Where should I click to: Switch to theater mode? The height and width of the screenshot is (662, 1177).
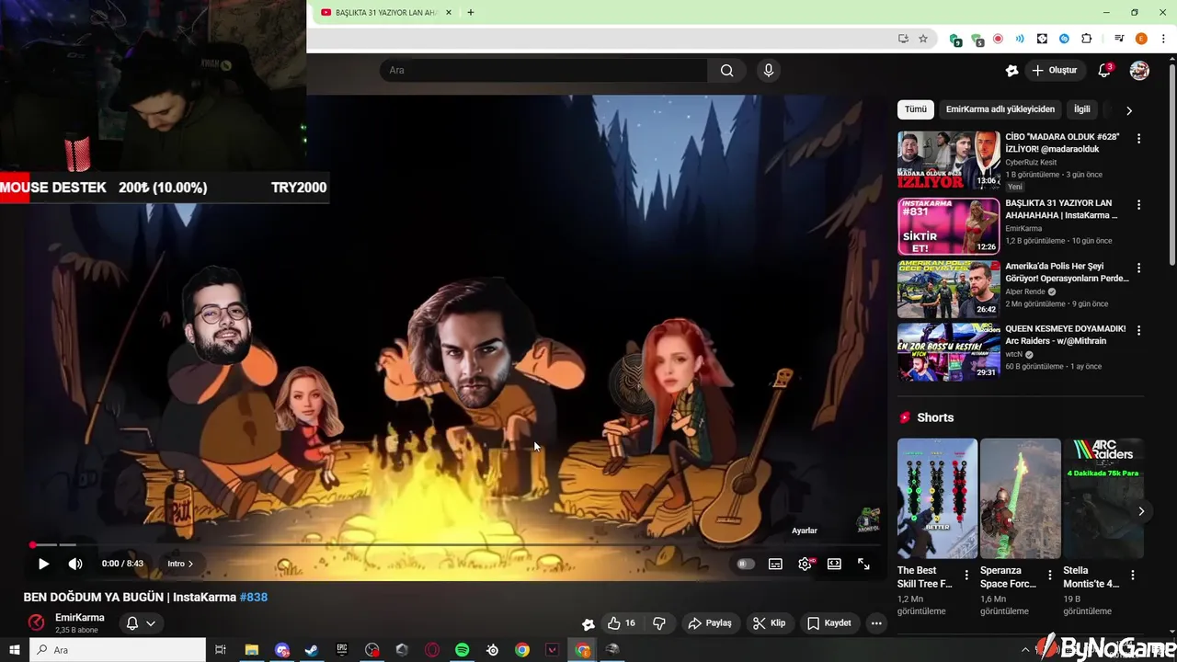(834, 564)
